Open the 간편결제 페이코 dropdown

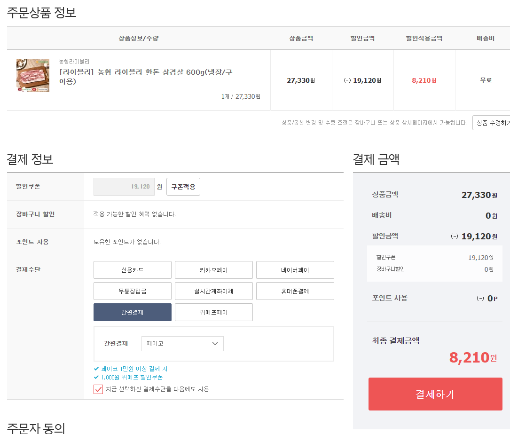[182, 344]
